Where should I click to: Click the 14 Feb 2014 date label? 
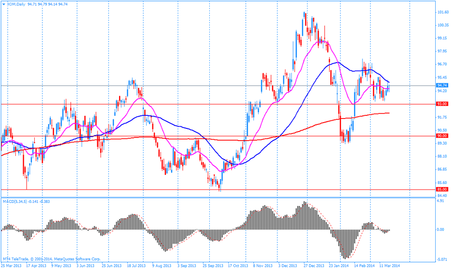pyautogui.click(x=364, y=265)
